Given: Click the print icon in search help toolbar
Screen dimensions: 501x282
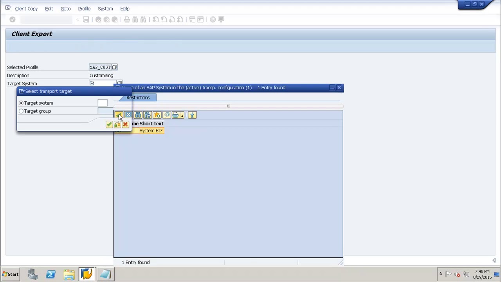Looking at the screenshot, I should point(175,115).
